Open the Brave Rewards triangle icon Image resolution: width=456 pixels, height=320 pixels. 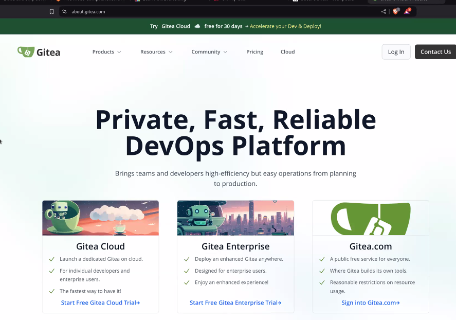[407, 11]
